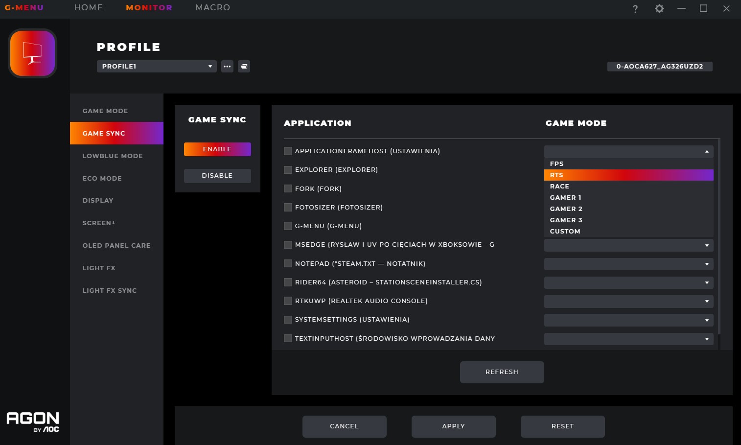Screen dimensions: 741x445
Task: Open Eco Mode section
Action: point(116,178)
